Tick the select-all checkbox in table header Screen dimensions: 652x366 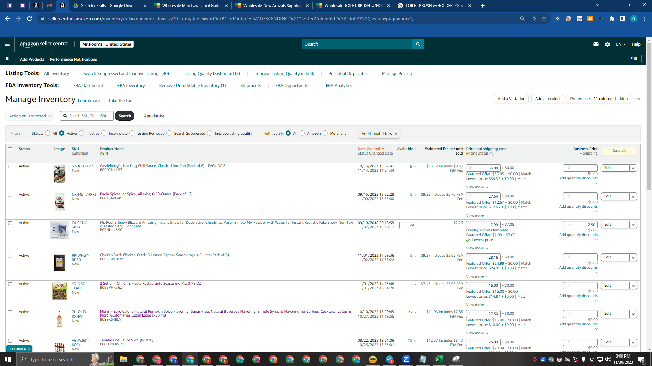point(10,149)
